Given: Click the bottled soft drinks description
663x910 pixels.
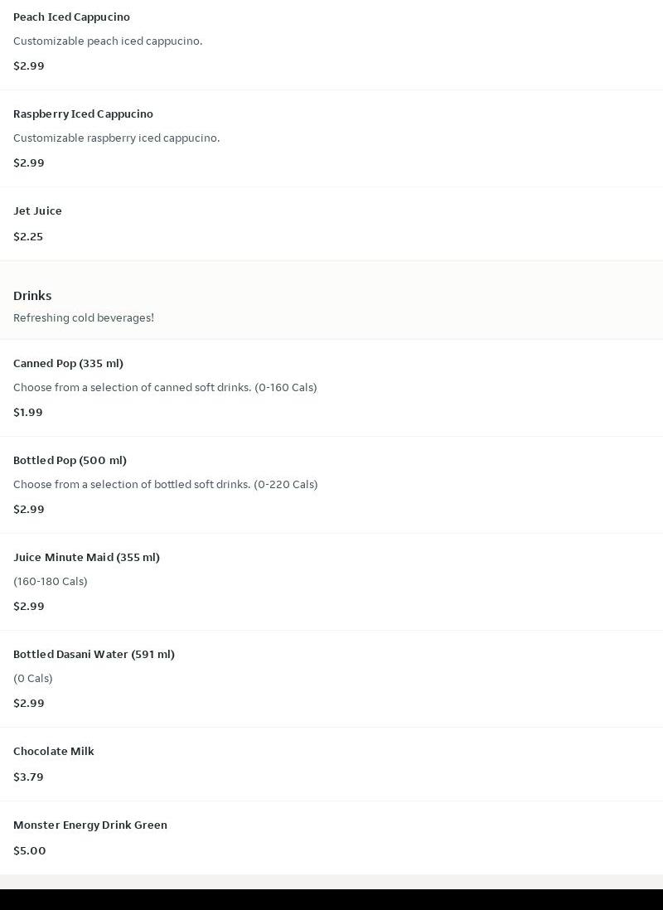Looking at the screenshot, I should pyautogui.click(x=166, y=484).
